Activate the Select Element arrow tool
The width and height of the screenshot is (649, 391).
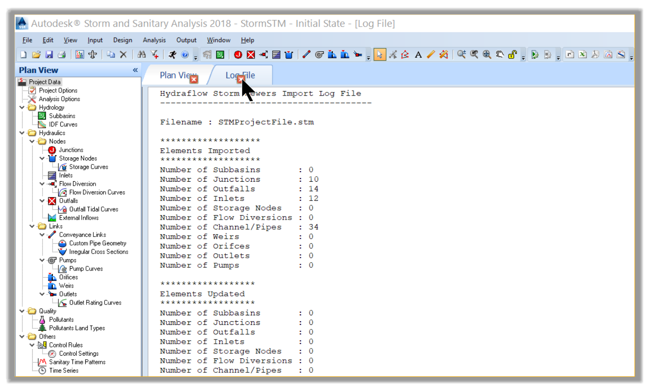(x=380, y=55)
